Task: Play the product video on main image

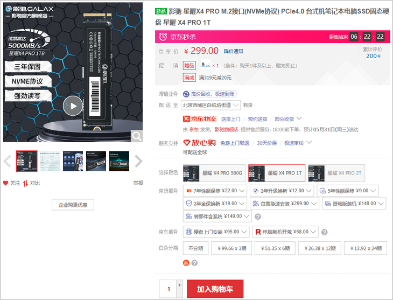Action: [x=73, y=106]
